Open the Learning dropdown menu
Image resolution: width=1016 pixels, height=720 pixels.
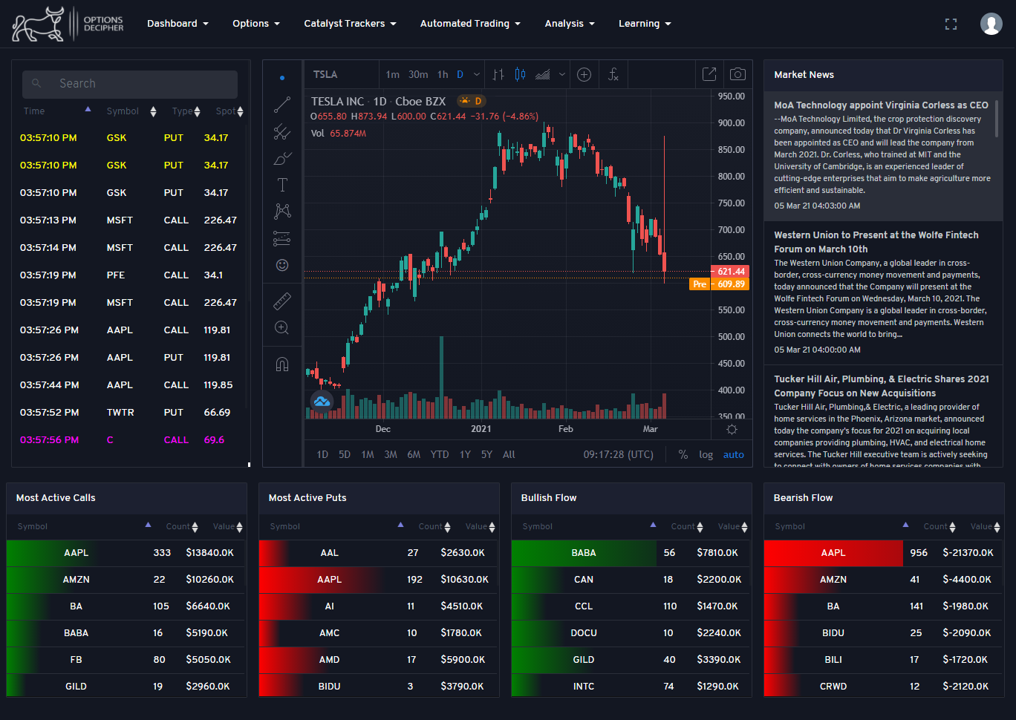click(645, 23)
